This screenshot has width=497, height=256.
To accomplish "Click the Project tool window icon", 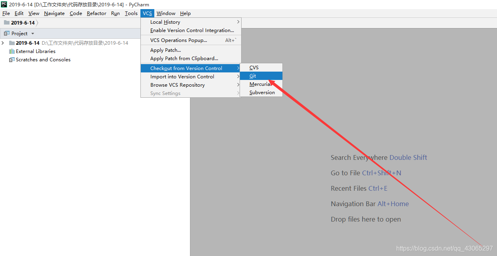I will tap(7, 34).
